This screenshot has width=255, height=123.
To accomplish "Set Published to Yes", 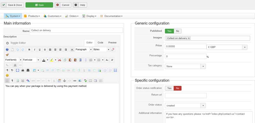I will click(x=169, y=31).
